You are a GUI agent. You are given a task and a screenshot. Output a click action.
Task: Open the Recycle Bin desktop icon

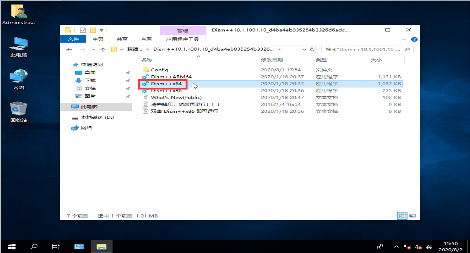tap(18, 112)
